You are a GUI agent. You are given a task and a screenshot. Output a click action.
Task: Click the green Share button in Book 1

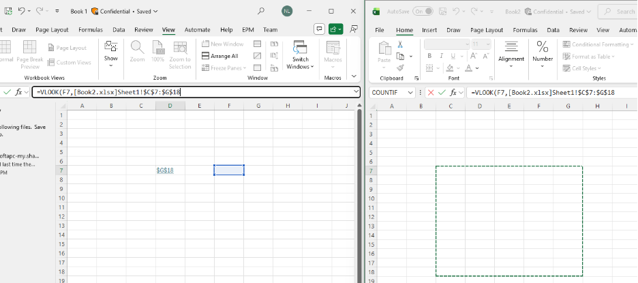(336, 29)
